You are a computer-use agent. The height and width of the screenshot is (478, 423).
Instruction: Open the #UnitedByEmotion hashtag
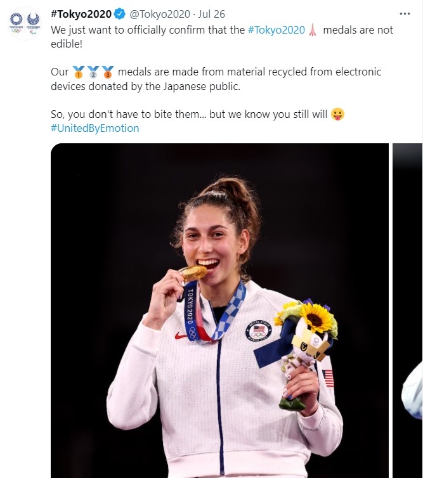click(94, 128)
